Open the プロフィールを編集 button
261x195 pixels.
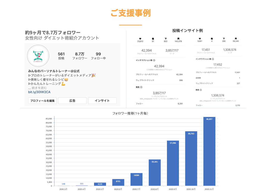tap(43, 101)
